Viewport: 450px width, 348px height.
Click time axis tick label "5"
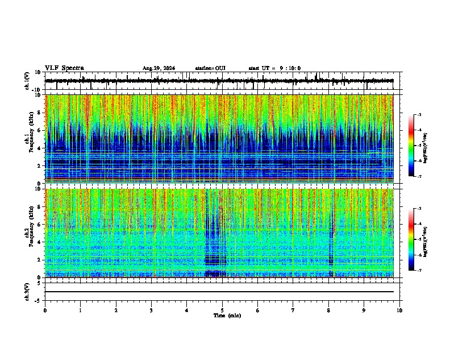[222, 310]
